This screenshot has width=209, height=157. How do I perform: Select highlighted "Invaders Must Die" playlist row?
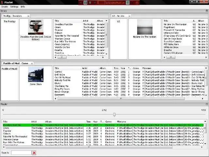tap(103, 125)
